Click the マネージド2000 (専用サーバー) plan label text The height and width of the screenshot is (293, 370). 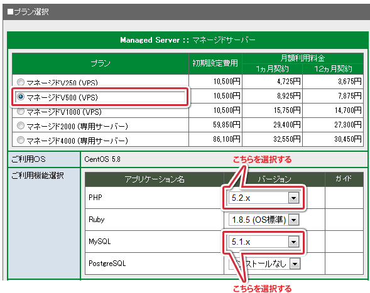click(x=77, y=126)
